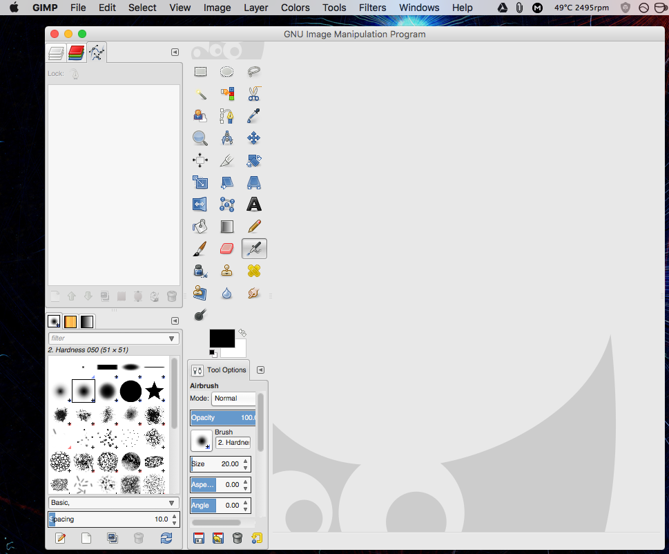
Task: Select the Eraser tool
Action: pyautogui.click(x=226, y=249)
